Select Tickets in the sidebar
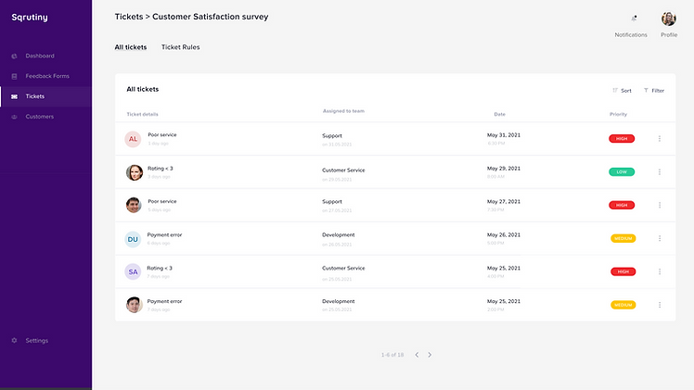This screenshot has height=390, width=694. pyautogui.click(x=35, y=96)
